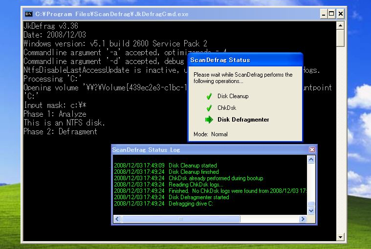Screen dimensions: 371x249
Task: Click console line 'NtfsDisableLastAccessUpdate is inactive'
Action: tap(105, 70)
